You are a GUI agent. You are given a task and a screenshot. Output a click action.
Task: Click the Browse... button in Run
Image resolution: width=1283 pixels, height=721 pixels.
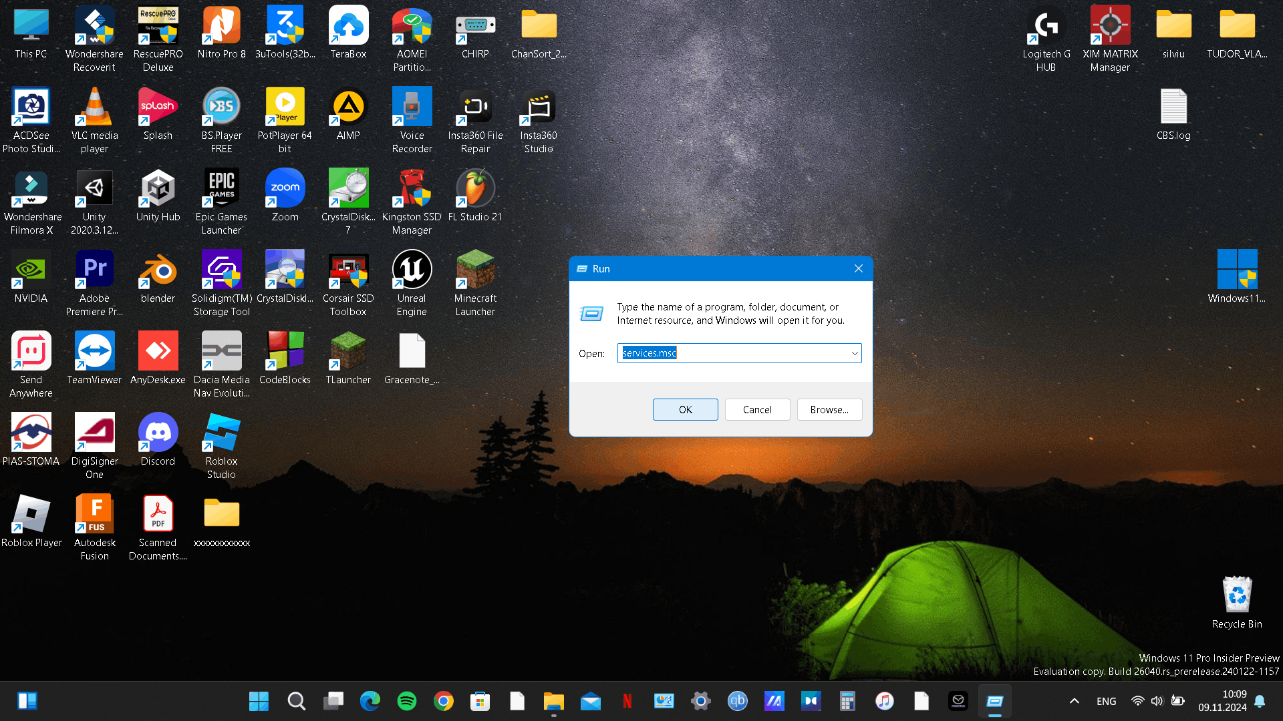pos(829,410)
